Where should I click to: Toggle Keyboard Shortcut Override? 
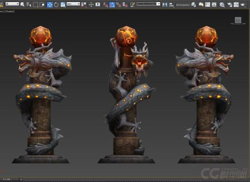(x=98, y=5)
